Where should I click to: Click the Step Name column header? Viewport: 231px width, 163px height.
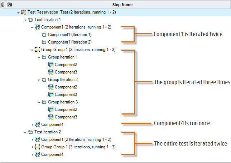[x=122, y=5]
